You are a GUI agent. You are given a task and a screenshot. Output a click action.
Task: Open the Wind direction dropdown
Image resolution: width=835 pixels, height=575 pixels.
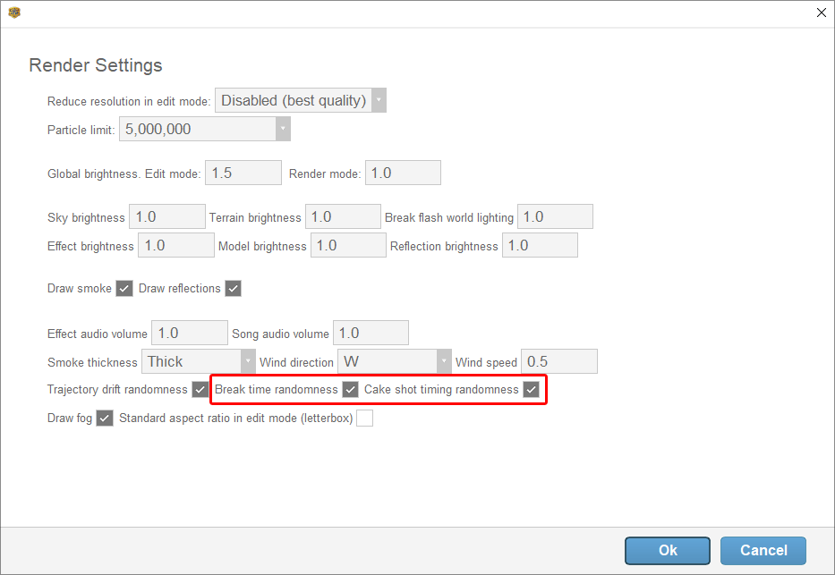point(395,361)
